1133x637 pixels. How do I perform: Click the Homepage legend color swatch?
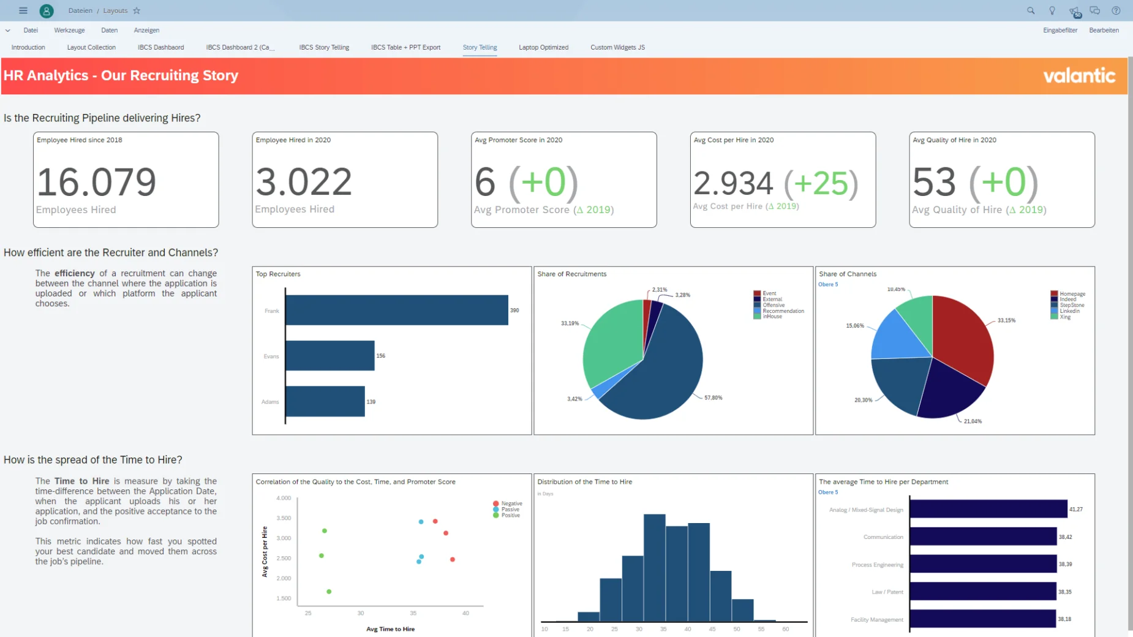pyautogui.click(x=1054, y=294)
